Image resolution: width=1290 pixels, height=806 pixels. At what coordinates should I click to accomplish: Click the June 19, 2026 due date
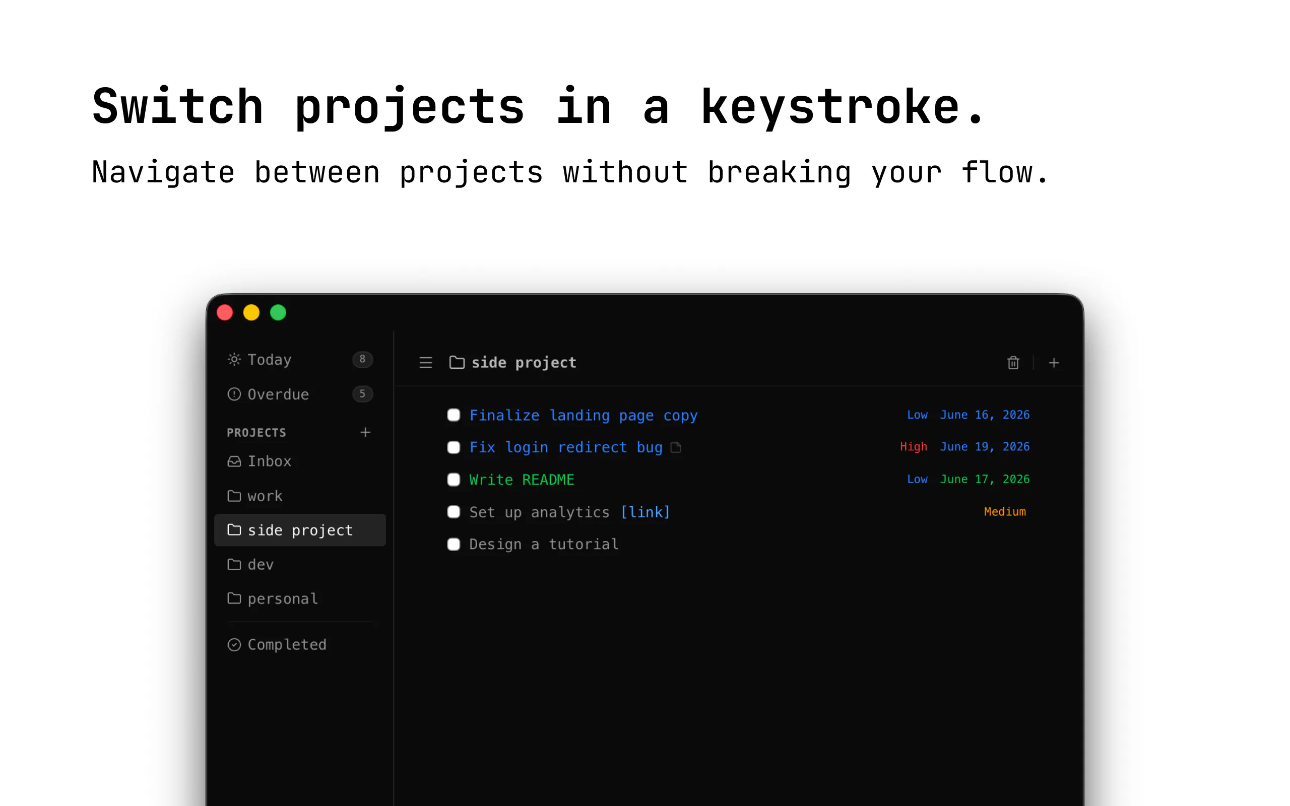985,447
